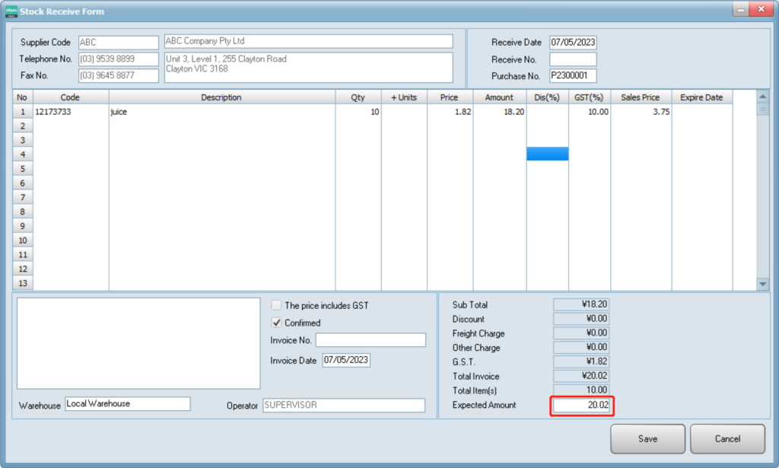Click the large notes text area
Viewport: 779px width, 468px height.
[x=138, y=343]
